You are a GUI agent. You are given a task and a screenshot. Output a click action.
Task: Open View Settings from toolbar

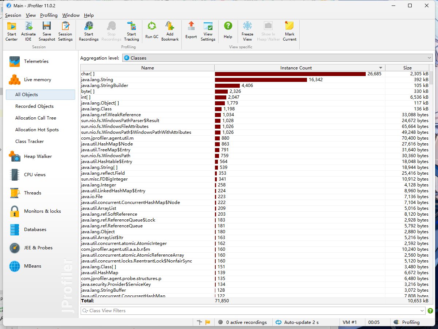click(208, 31)
